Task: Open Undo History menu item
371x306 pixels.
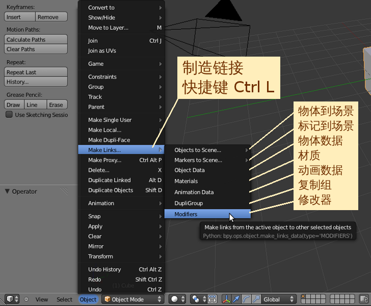Action: (x=121, y=269)
